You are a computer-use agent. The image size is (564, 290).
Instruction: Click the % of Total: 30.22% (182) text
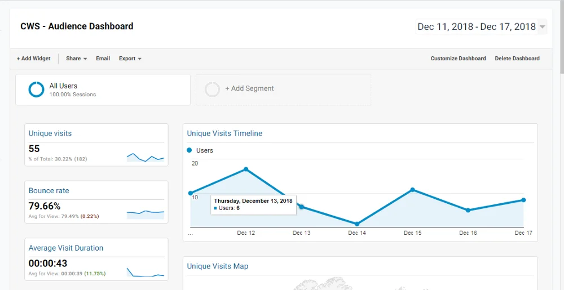pyautogui.click(x=58, y=159)
